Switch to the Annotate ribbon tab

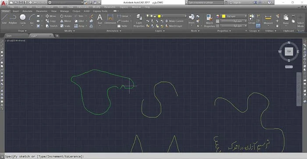27,11
